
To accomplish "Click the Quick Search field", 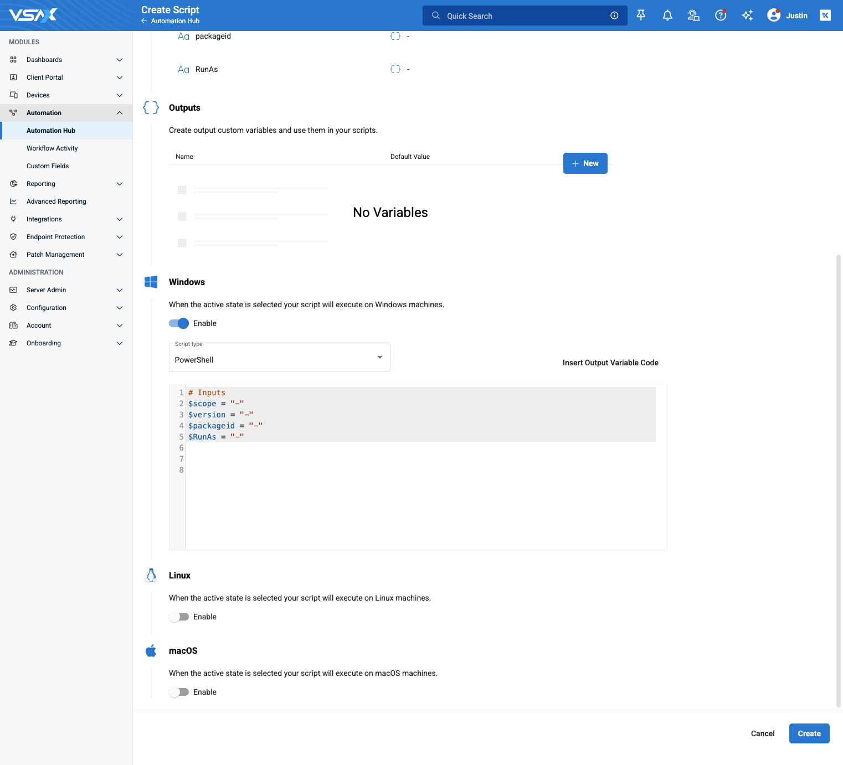I will [x=525, y=15].
